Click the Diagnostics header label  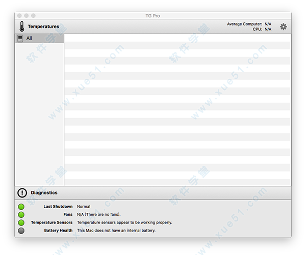(44, 193)
